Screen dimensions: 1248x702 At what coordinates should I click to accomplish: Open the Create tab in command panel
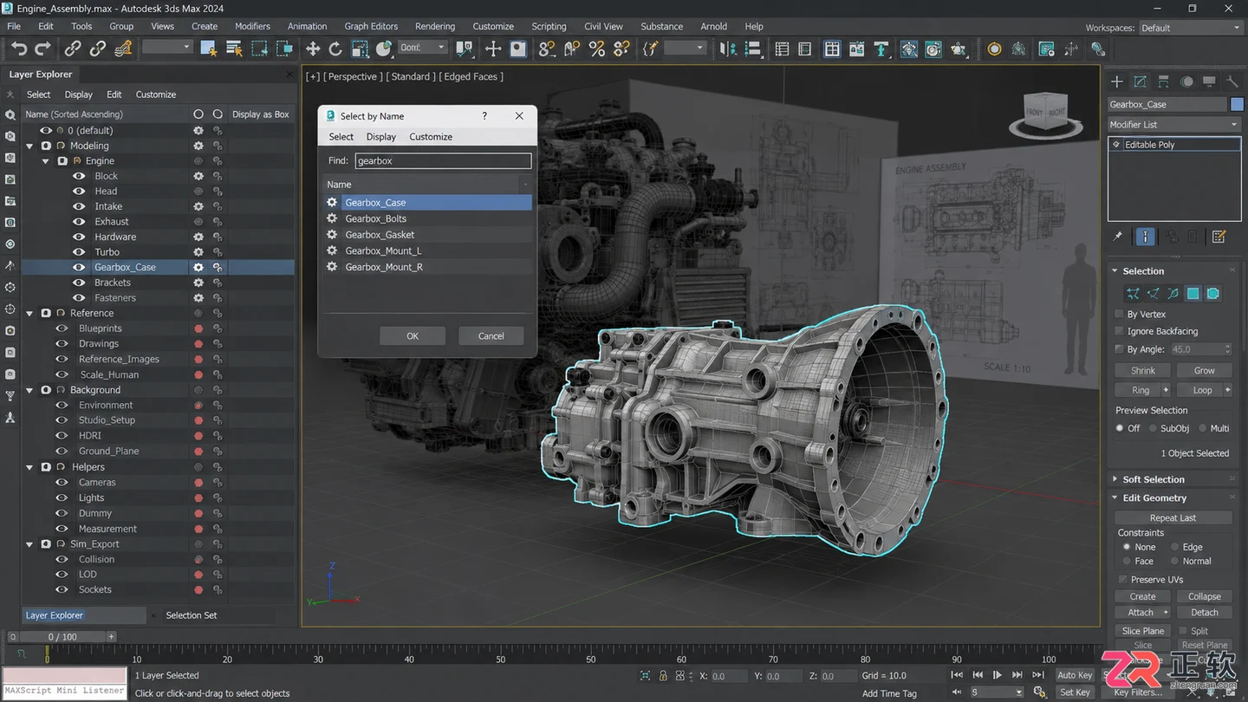click(x=1117, y=81)
